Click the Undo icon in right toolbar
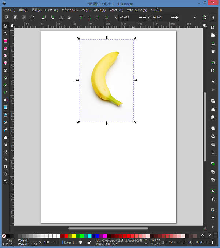This screenshot has height=248, width=220. [213, 82]
